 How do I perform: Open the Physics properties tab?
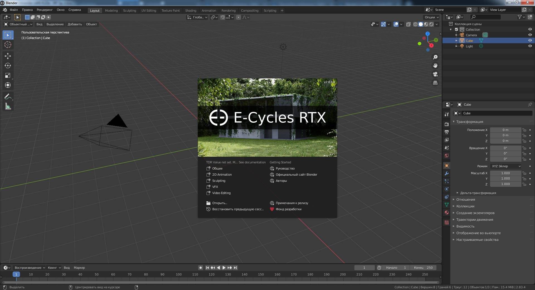[x=447, y=189]
